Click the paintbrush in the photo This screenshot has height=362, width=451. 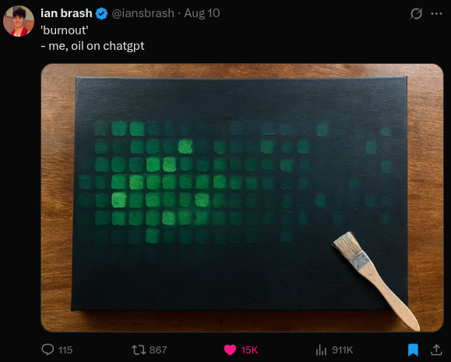pos(375,280)
